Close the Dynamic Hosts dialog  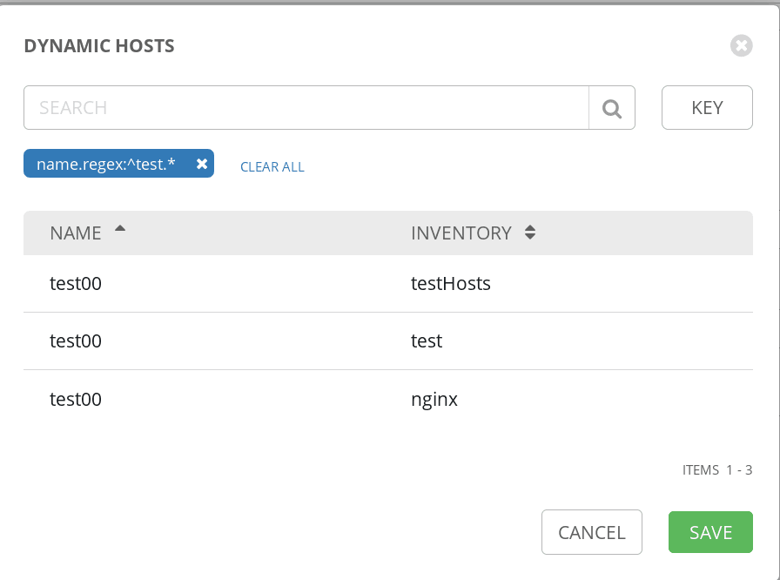pos(741,46)
